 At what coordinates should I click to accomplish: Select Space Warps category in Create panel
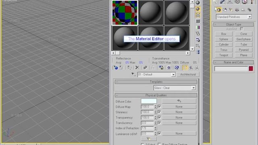(250, 10)
